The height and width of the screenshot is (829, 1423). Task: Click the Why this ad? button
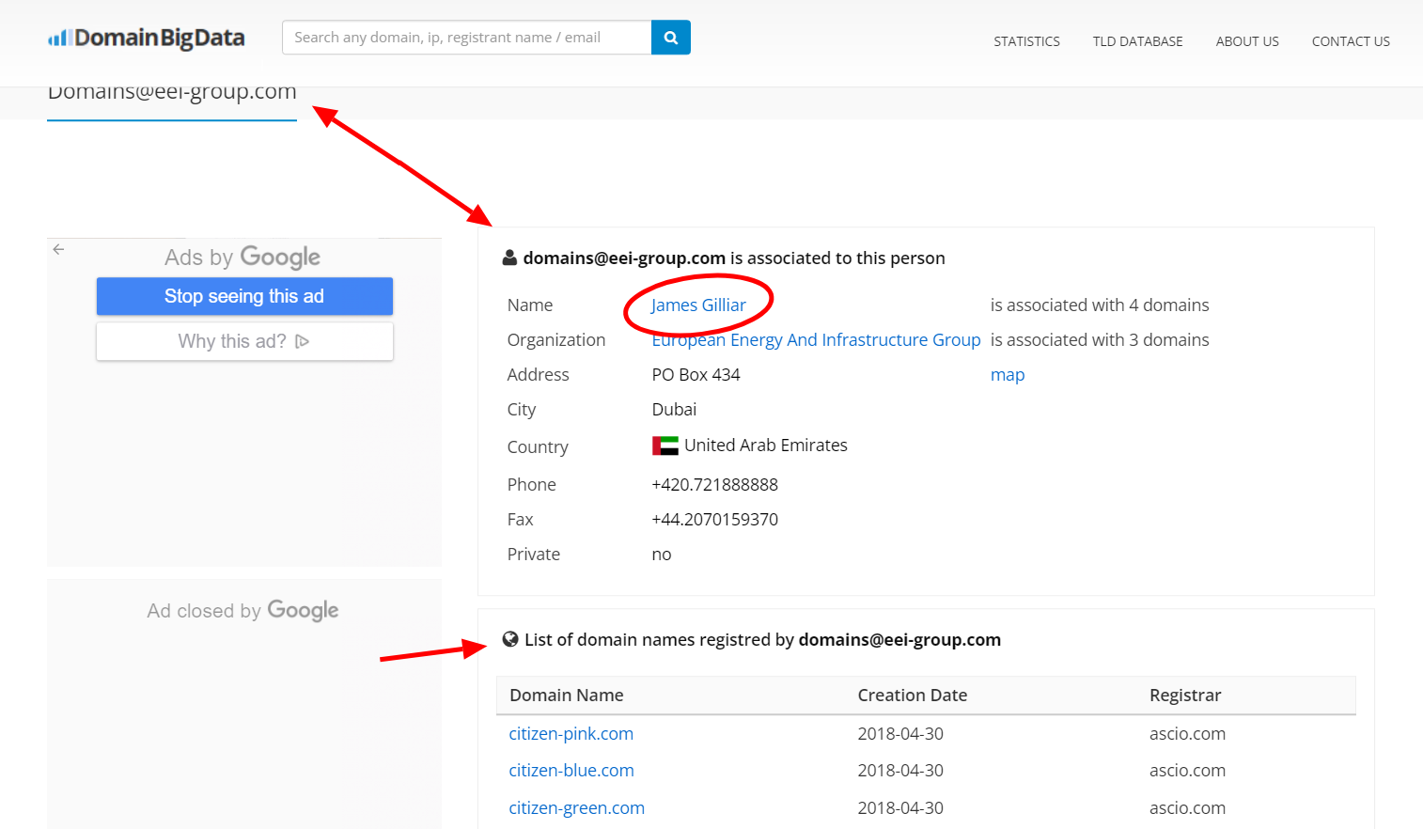[244, 341]
